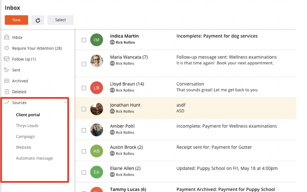Viewport: 307px width, 192px height.
Task: Open the Inbox folder
Action: coord(17,37)
